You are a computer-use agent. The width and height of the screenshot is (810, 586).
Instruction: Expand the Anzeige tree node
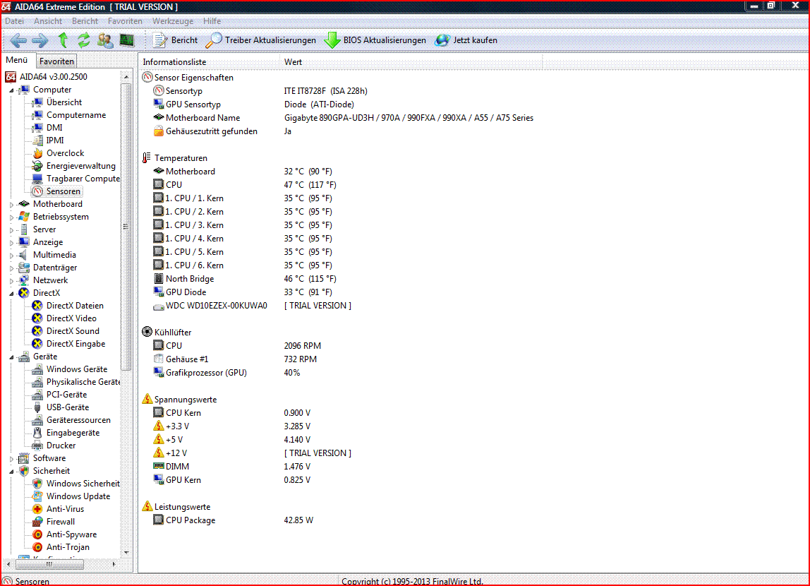tap(11, 243)
